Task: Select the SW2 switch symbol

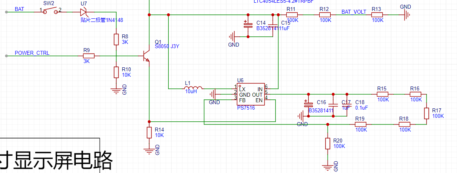Action: tap(51, 11)
